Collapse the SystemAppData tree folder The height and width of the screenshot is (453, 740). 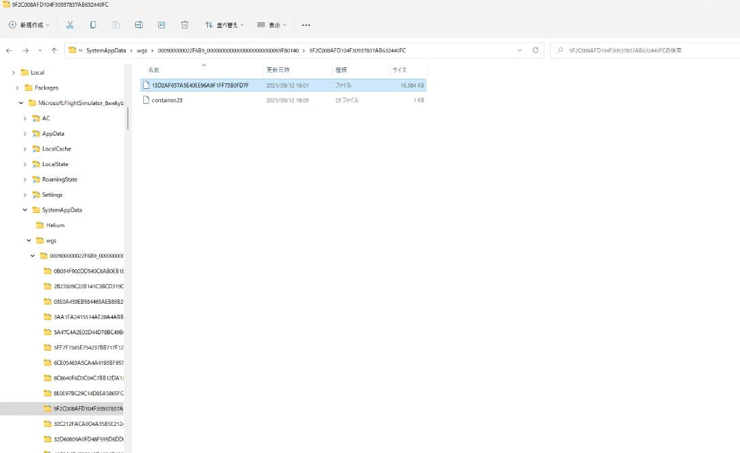tap(25, 210)
